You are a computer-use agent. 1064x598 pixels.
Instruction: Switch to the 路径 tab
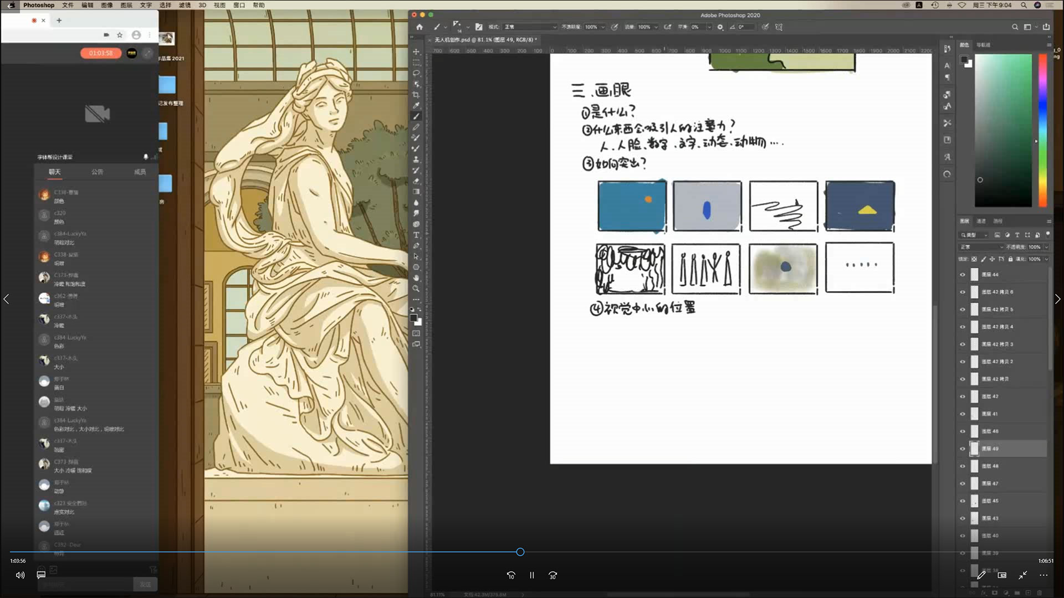click(997, 221)
